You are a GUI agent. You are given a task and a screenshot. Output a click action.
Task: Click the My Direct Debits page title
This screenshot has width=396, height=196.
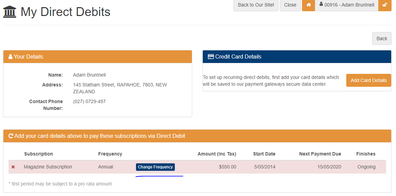[65, 12]
